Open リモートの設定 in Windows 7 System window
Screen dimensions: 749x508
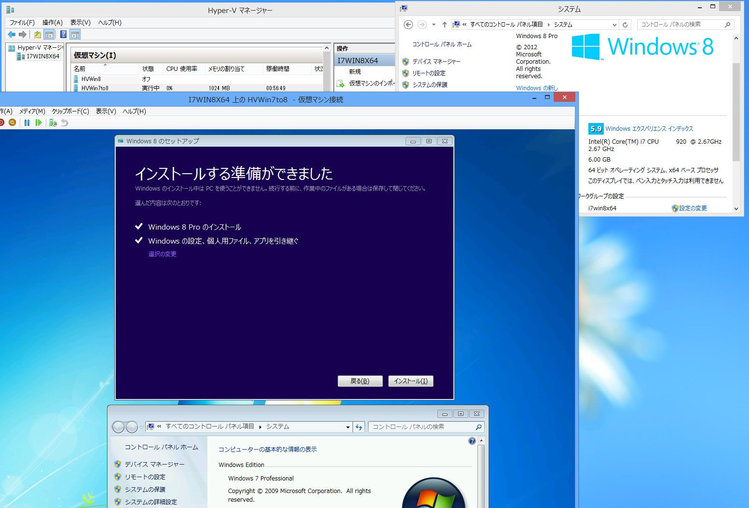coord(145,477)
